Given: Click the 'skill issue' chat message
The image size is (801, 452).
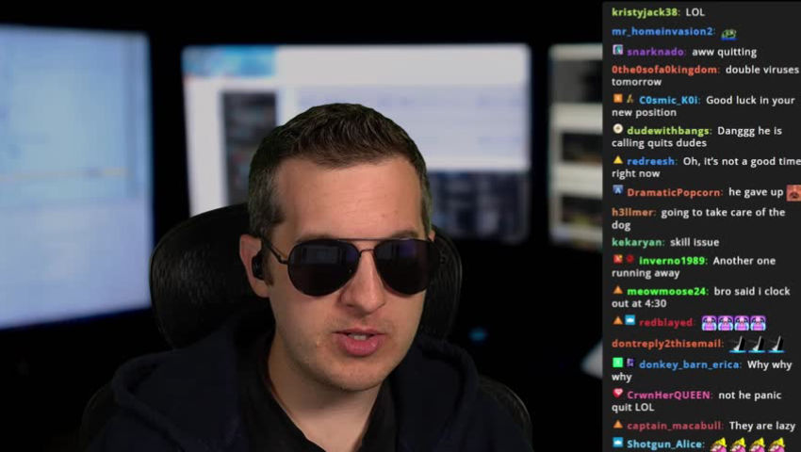Looking at the screenshot, I should (695, 243).
